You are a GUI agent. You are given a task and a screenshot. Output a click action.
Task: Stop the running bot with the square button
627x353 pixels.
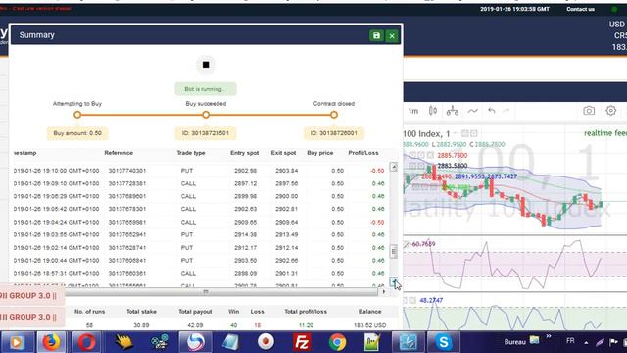pos(206,65)
